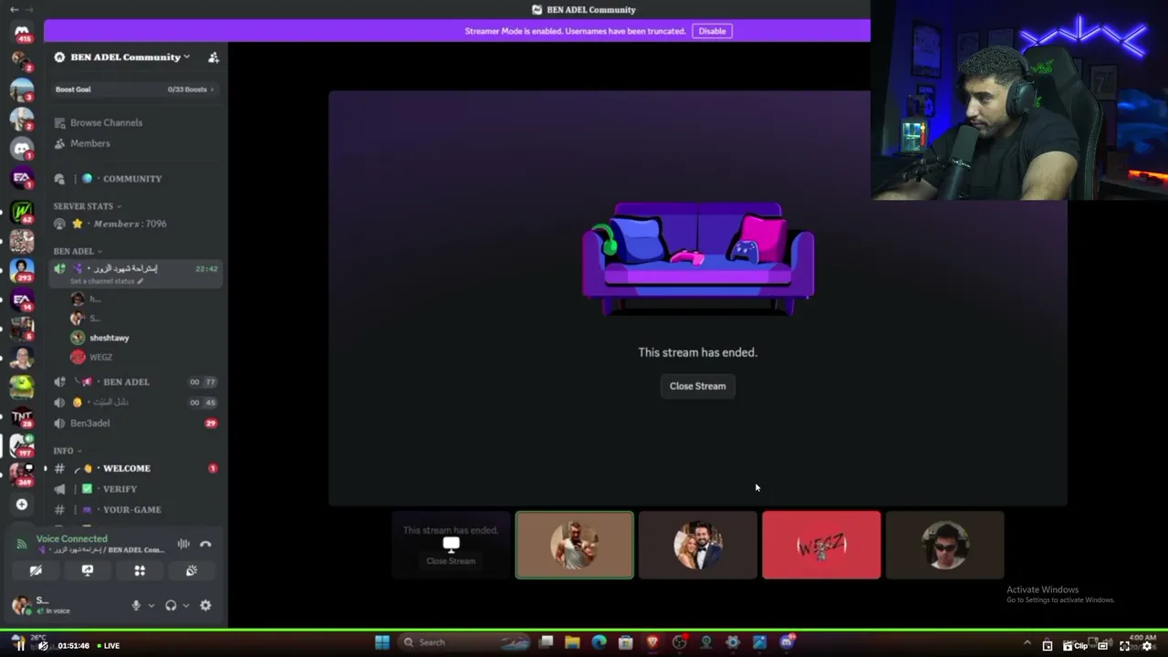Image resolution: width=1168 pixels, height=657 pixels.
Task: Disconnect from the voice channel
Action: 205,544
